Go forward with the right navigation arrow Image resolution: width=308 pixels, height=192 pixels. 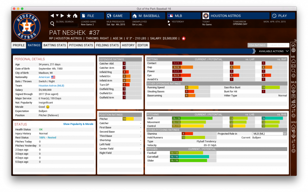(x=62, y=16)
